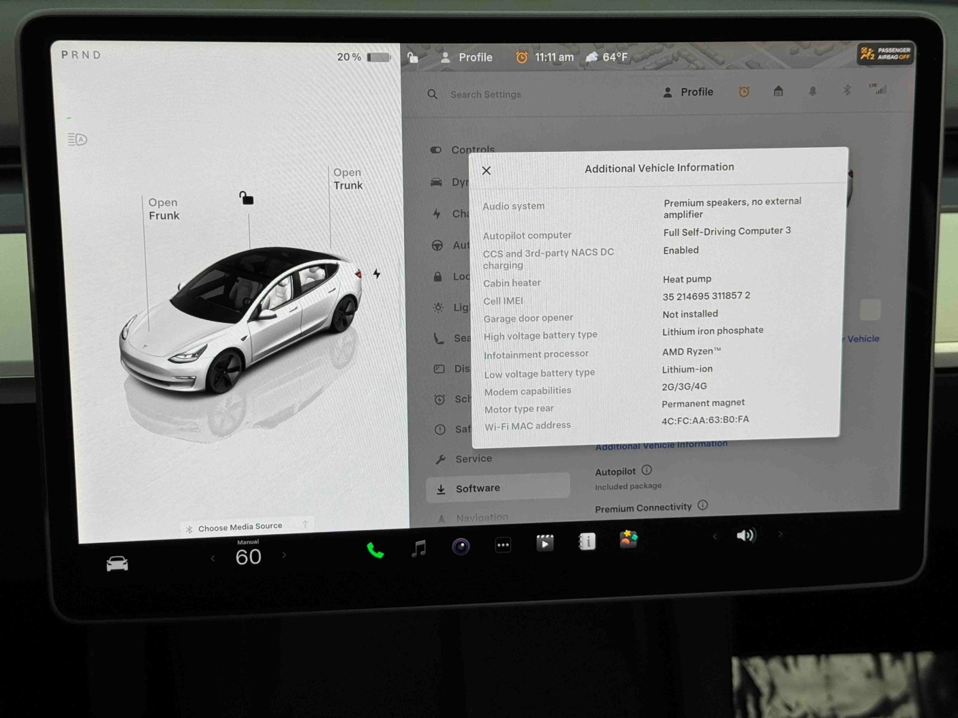Image resolution: width=958 pixels, height=718 pixels.
Task: Decrease temperature with the left chevron
Action: pos(213,558)
